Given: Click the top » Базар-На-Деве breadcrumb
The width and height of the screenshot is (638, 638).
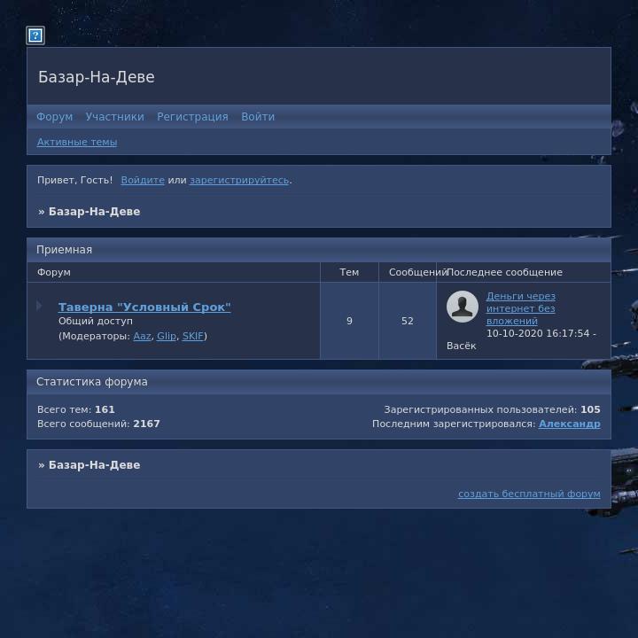Looking at the screenshot, I should 89,212.
